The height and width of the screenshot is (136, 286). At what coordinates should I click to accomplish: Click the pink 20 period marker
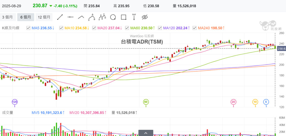pos(233,102)
